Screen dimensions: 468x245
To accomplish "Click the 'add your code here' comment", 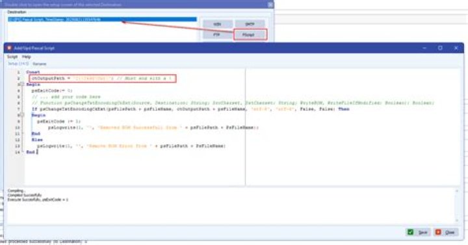I will pos(66,97).
